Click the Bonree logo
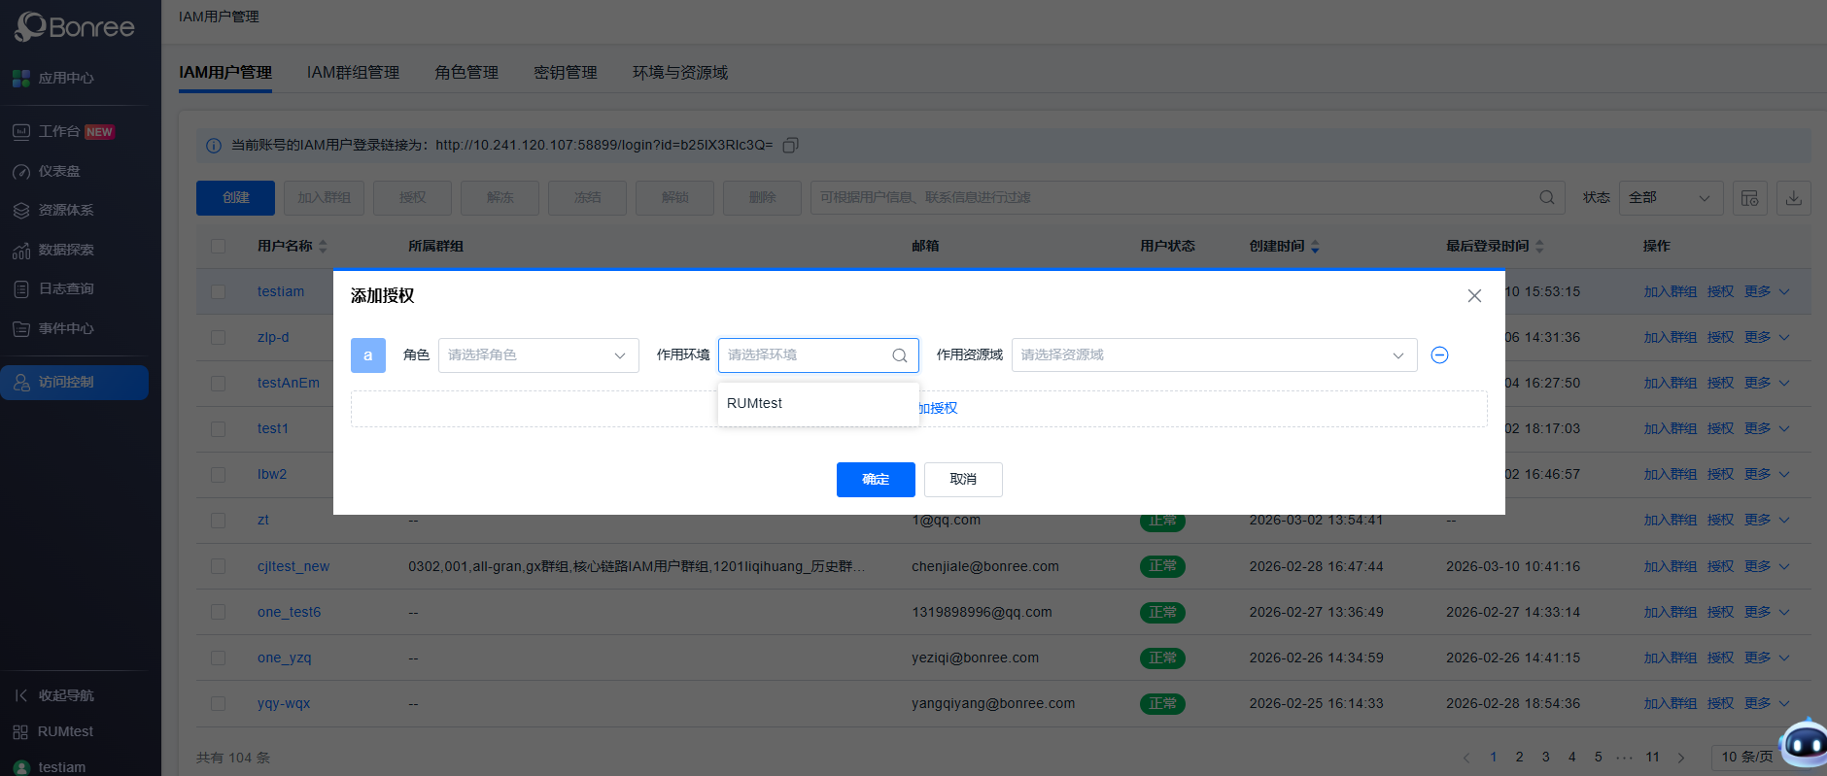This screenshot has height=776, width=1827. (x=75, y=26)
